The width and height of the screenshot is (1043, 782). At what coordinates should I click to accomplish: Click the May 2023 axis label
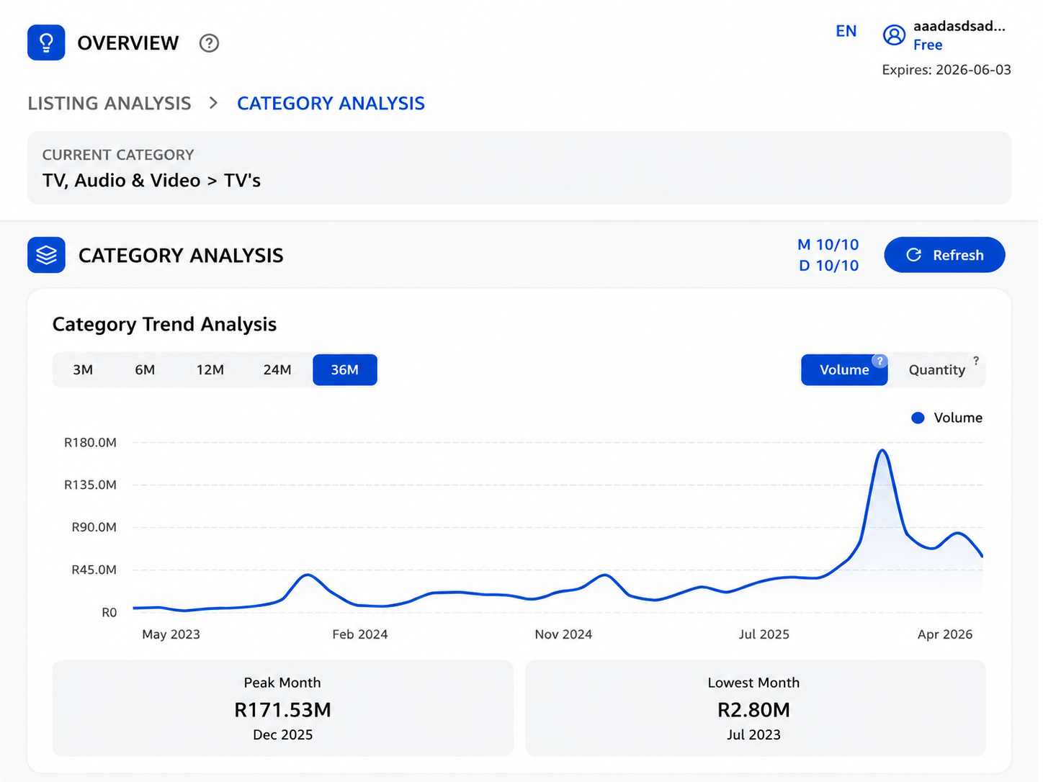tap(171, 634)
